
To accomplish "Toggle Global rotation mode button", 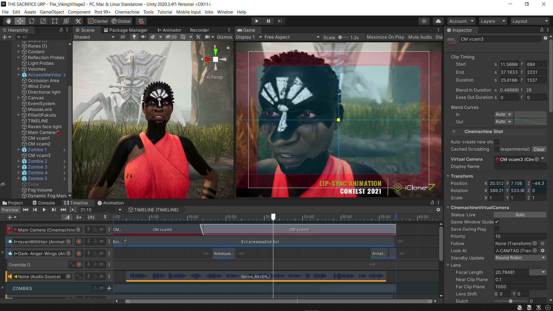I will 121,21.
